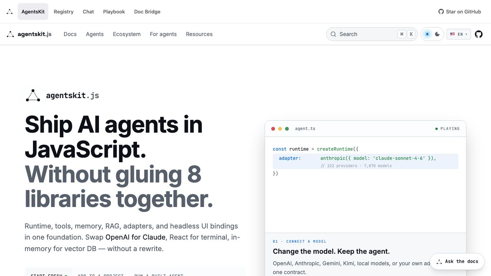Click the 'const runtime = createRuntime({' line
The image size is (491, 276).
[316, 149]
